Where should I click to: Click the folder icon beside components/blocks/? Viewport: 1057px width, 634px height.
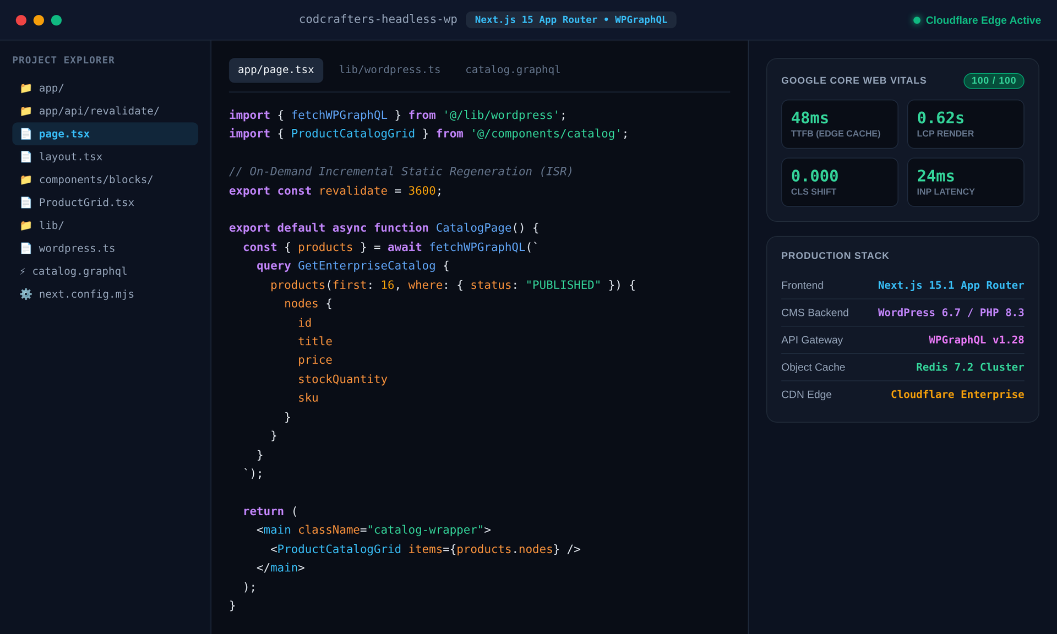tap(26, 180)
